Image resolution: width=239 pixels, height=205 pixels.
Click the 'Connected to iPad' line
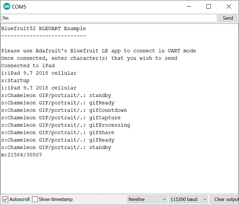pyautogui.click(x=28, y=66)
